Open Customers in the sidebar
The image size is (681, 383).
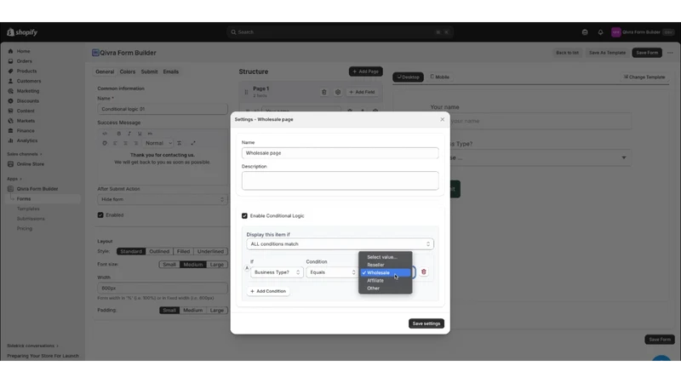tap(29, 81)
